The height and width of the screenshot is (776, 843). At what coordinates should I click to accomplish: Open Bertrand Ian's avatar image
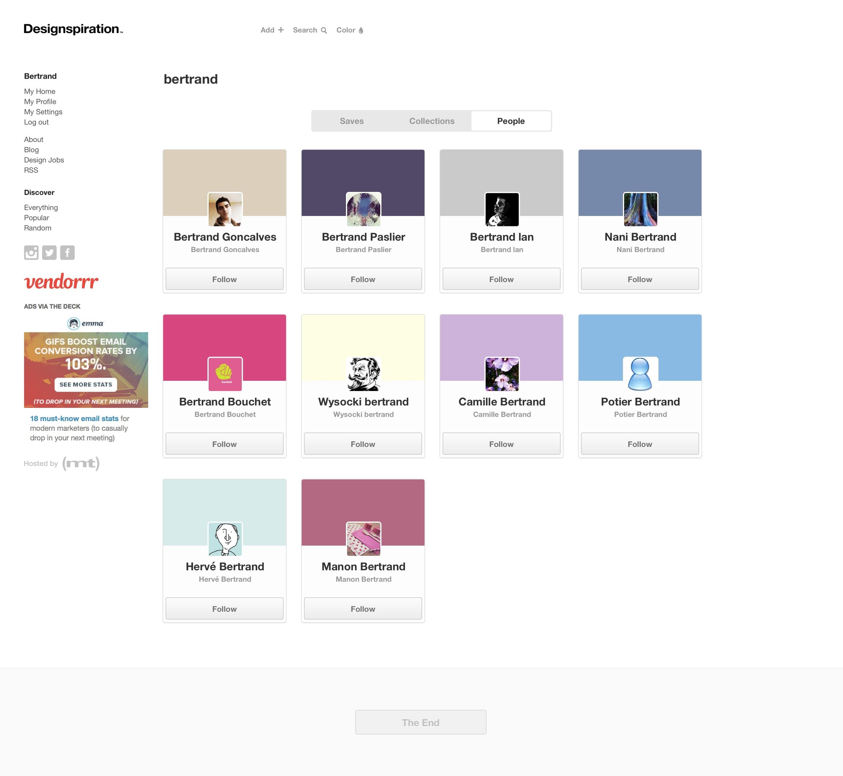(x=502, y=209)
